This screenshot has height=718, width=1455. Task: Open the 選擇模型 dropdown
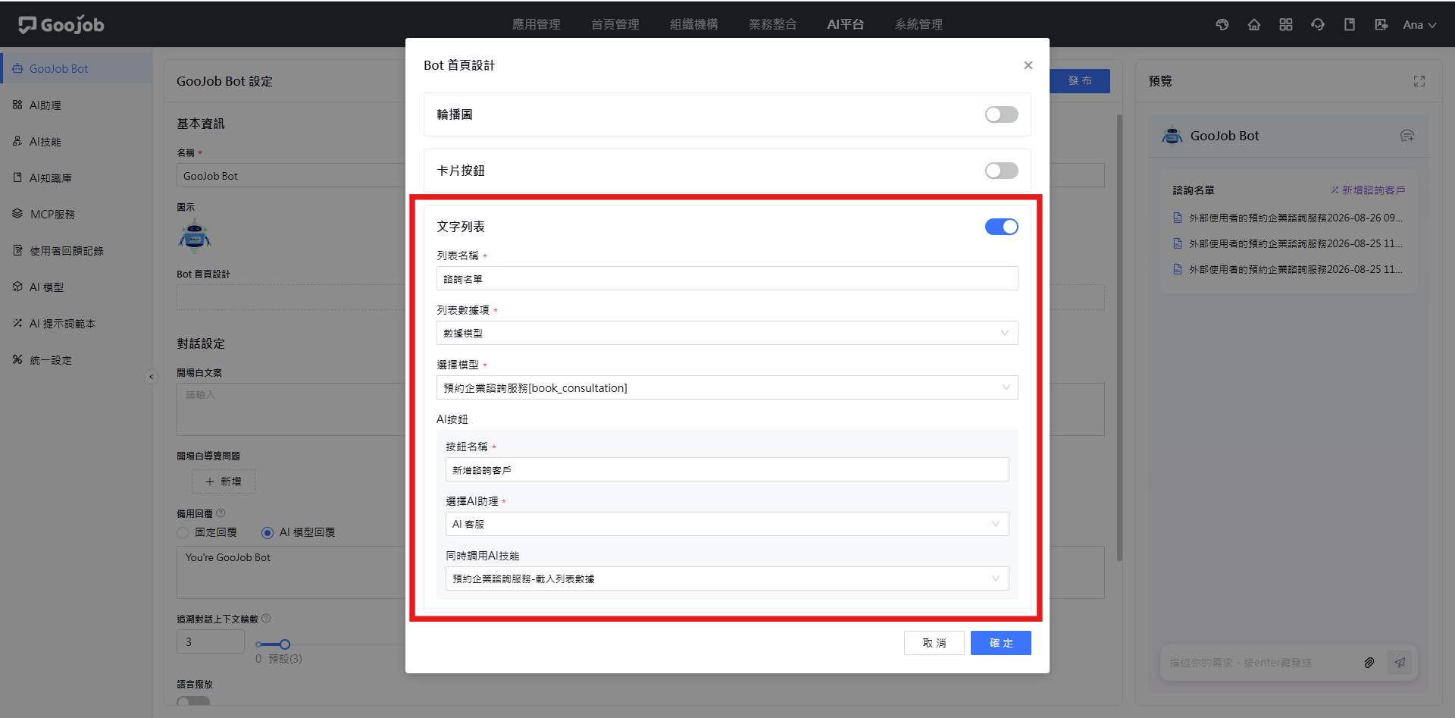(727, 387)
